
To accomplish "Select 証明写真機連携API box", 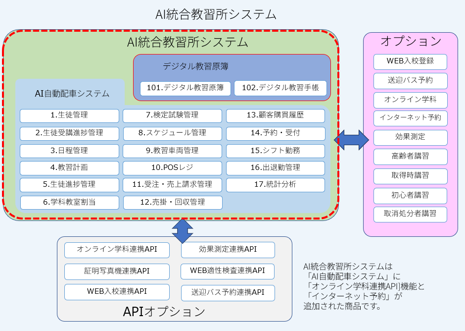I will click(117, 272).
